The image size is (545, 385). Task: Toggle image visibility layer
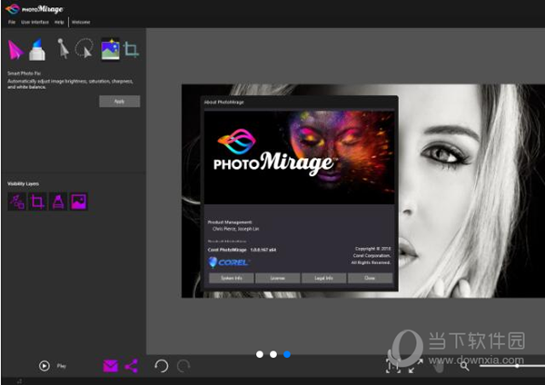[78, 202]
